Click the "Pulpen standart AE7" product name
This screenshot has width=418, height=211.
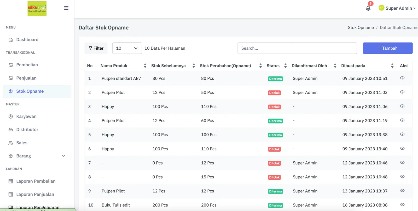(121, 78)
